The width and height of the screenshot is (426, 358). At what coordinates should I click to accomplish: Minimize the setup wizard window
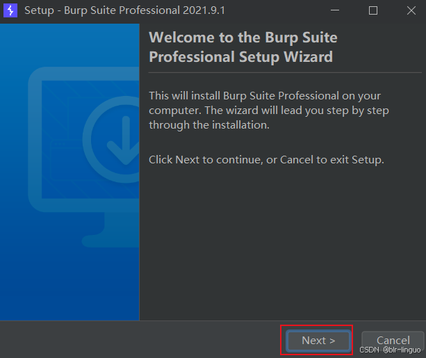[335, 10]
